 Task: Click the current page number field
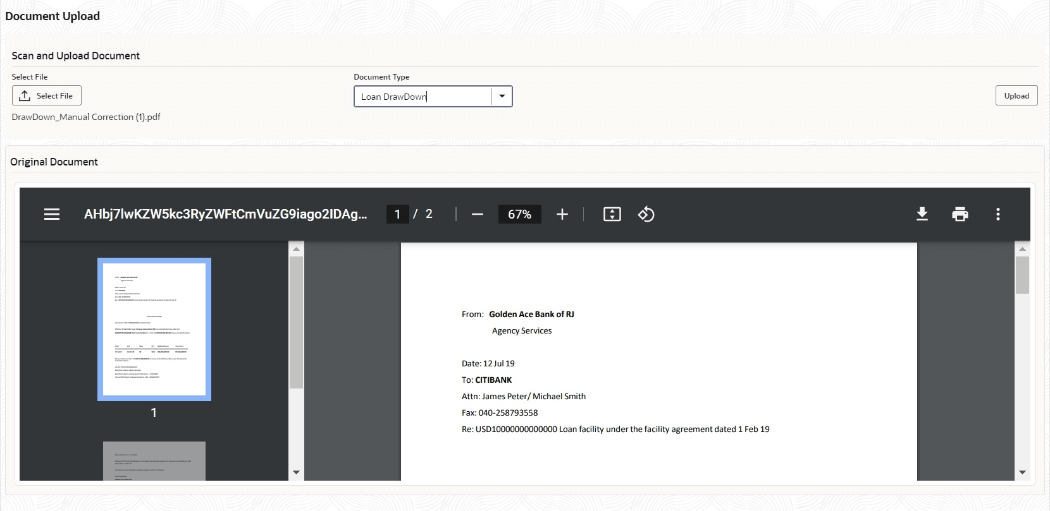398,214
